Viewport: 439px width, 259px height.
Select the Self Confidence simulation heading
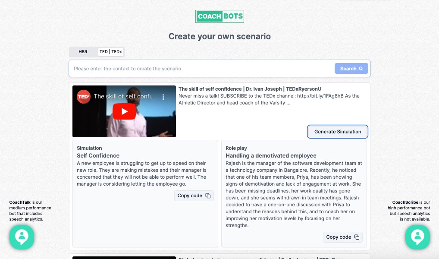[98, 155]
